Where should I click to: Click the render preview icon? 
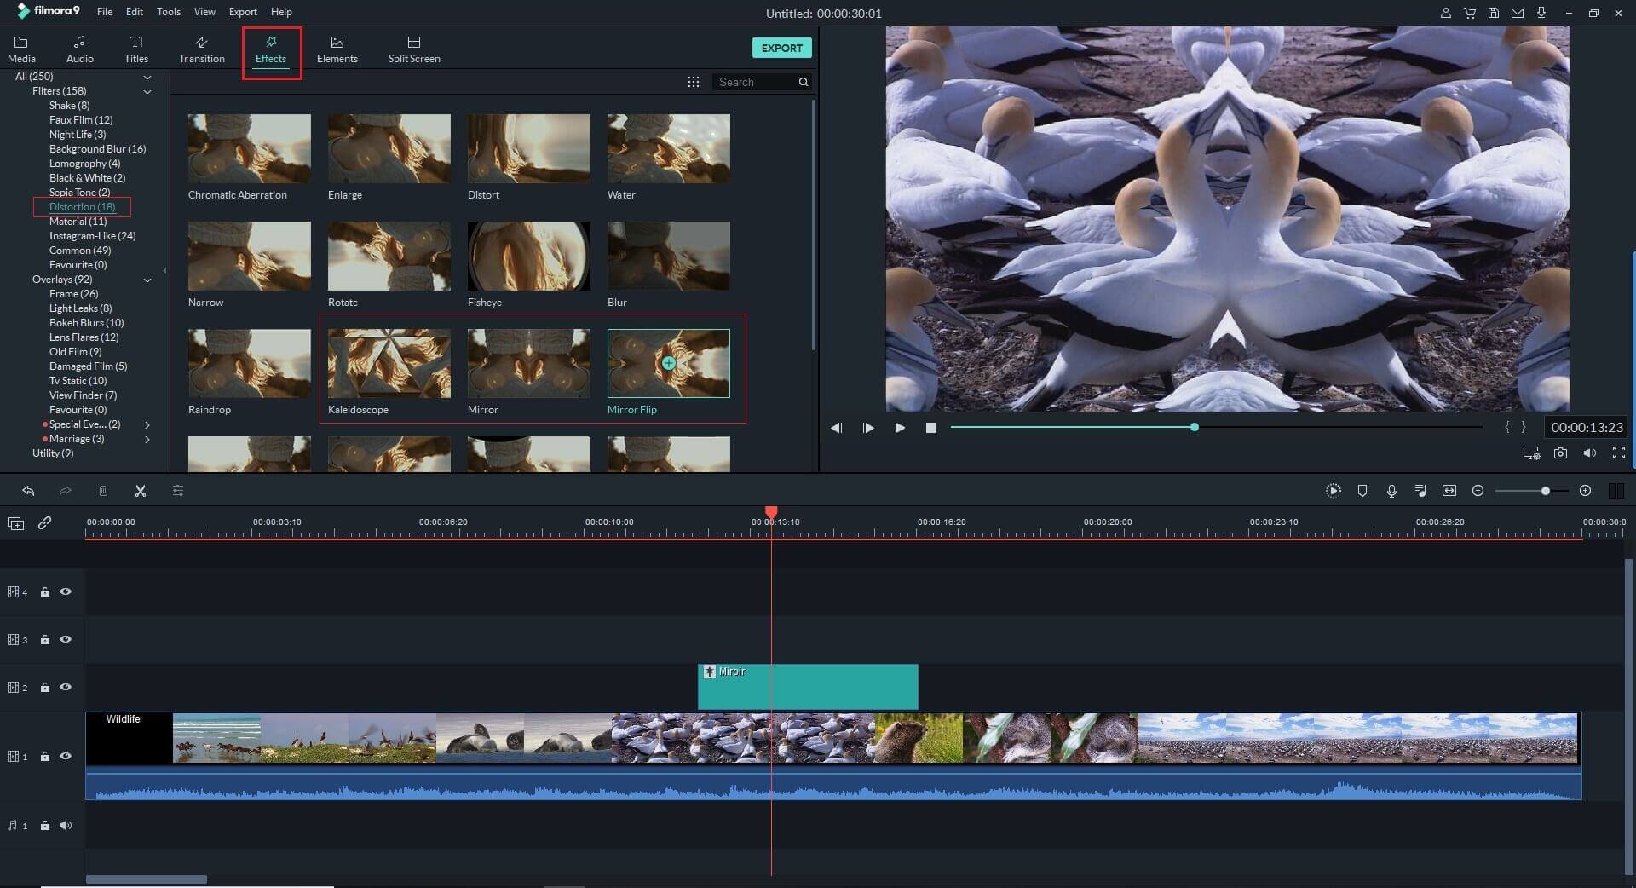[x=1334, y=491]
